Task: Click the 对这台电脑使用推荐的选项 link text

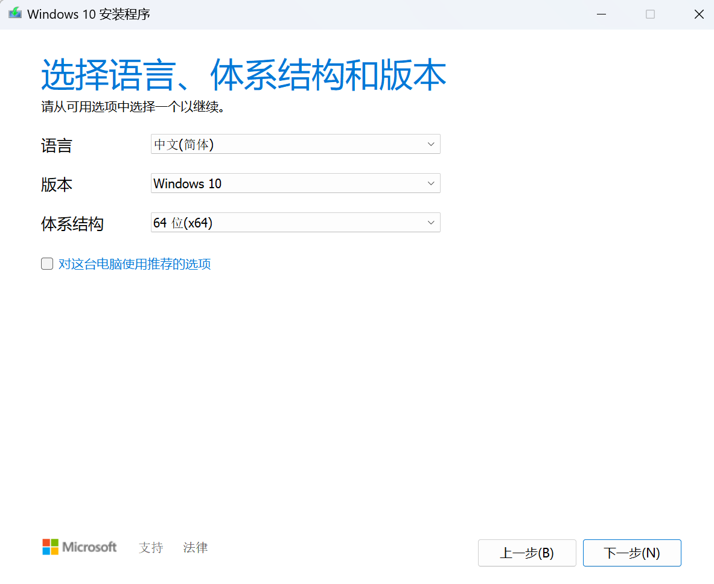Action: click(x=135, y=264)
